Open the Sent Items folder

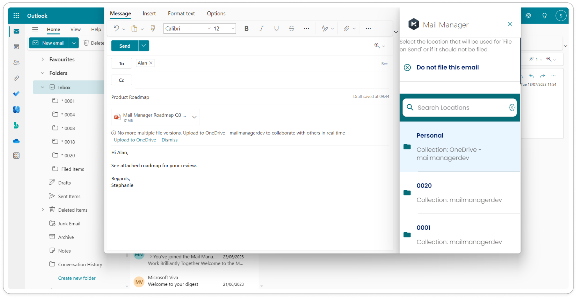pyautogui.click(x=69, y=196)
